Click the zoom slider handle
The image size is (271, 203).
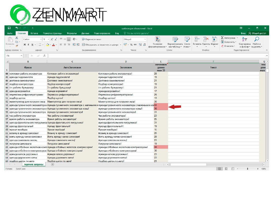(247, 169)
